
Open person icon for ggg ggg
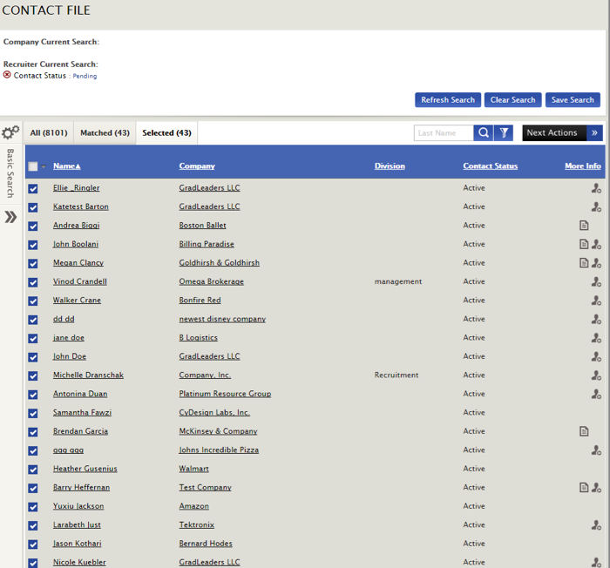[596, 450]
